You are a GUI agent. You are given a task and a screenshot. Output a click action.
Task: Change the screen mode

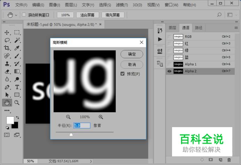point(17,135)
